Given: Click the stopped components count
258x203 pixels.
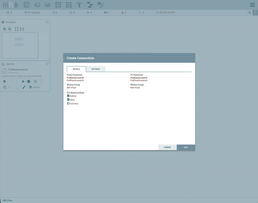Looking at the screenshot, I should pyautogui.click(x=106, y=12).
